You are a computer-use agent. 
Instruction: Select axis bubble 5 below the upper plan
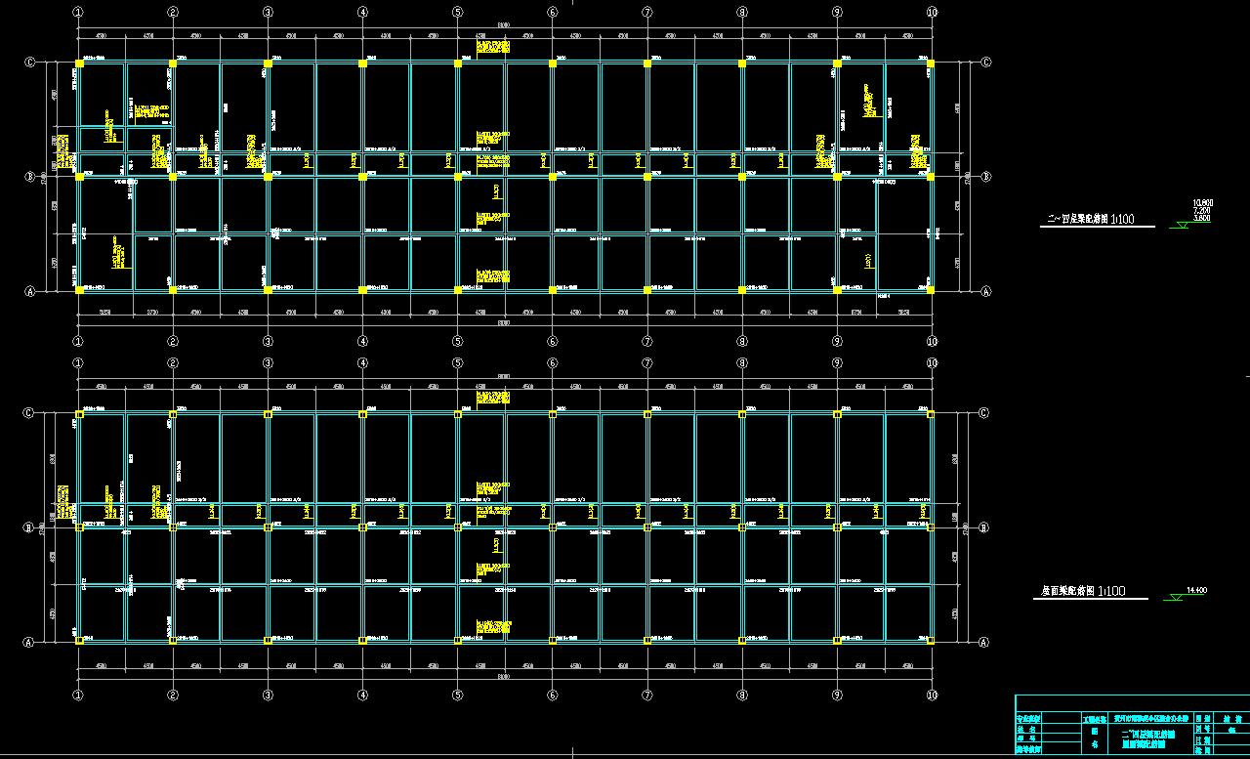pos(457,341)
